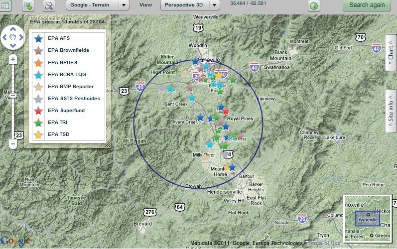Pan map right with right arrow

21,37
